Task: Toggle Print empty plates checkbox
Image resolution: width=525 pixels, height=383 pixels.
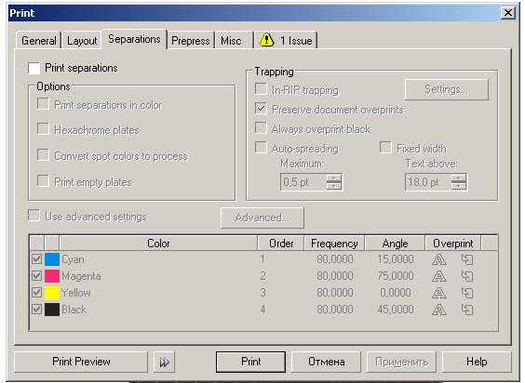Action: [x=43, y=181]
